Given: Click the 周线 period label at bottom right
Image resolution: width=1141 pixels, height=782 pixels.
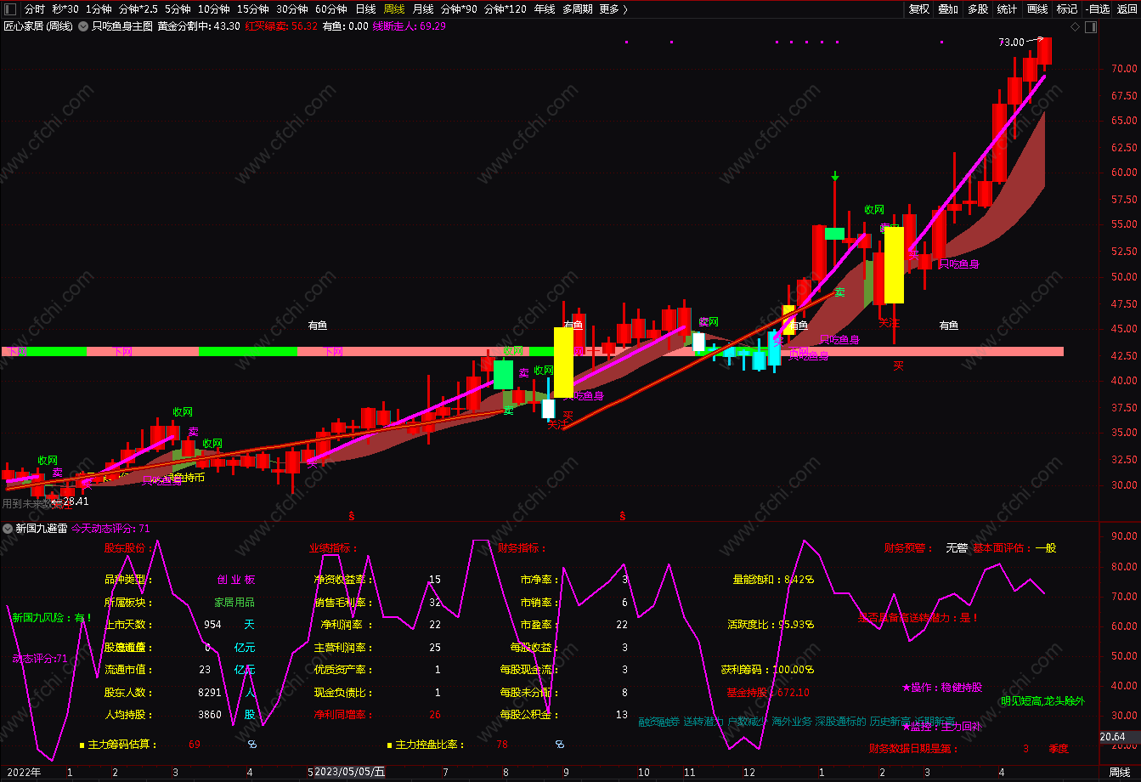Looking at the screenshot, I should tap(1120, 772).
